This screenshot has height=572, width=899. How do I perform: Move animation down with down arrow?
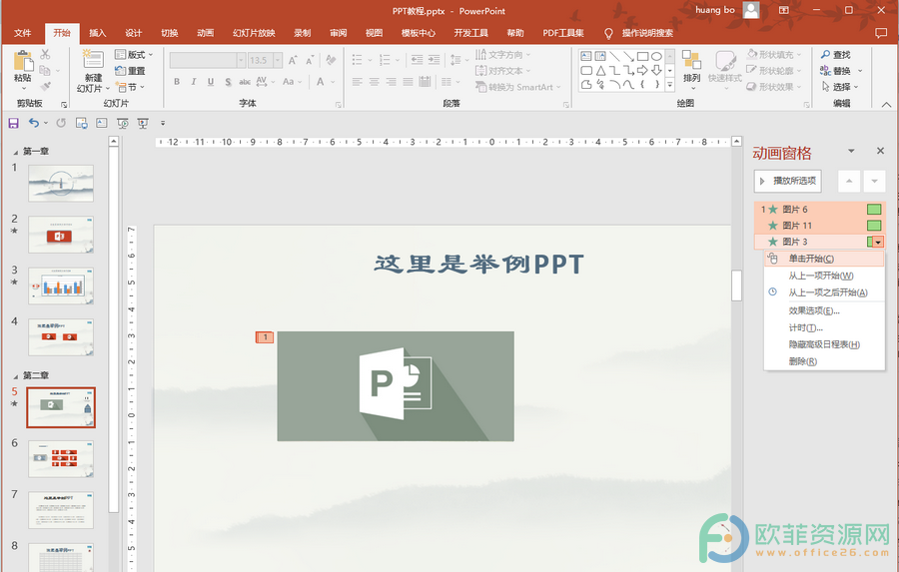coord(874,181)
